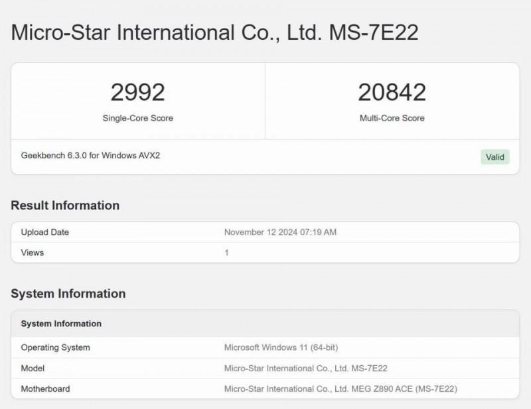
Task: Click the Model row label
Action: (33, 369)
